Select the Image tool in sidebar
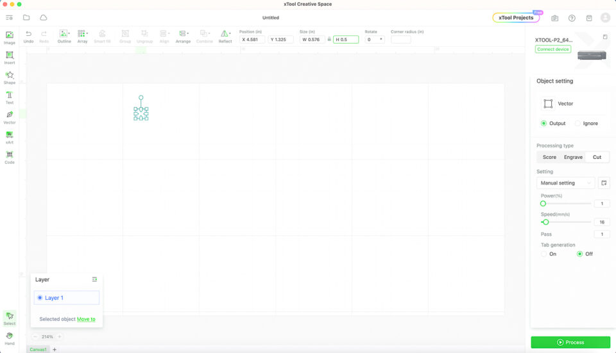616x353 pixels. [x=9, y=37]
